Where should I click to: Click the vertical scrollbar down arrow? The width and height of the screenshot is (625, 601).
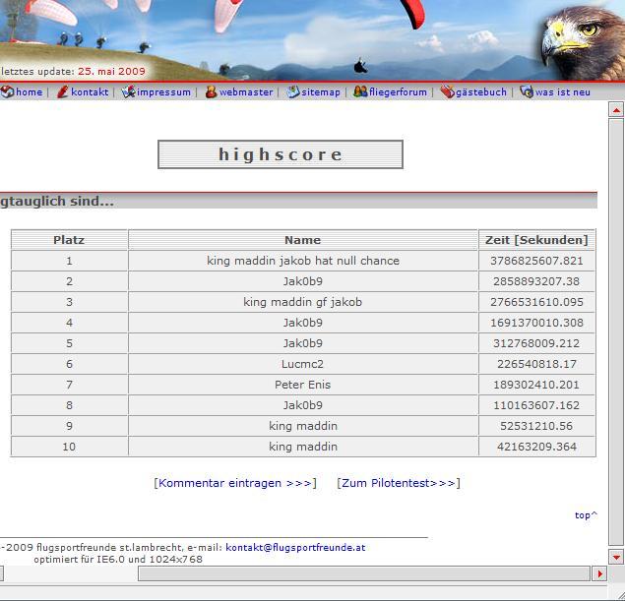(616, 557)
